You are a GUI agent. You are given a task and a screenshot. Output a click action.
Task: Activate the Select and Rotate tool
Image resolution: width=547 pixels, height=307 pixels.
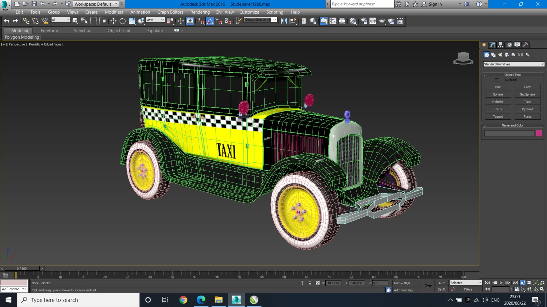(123, 21)
